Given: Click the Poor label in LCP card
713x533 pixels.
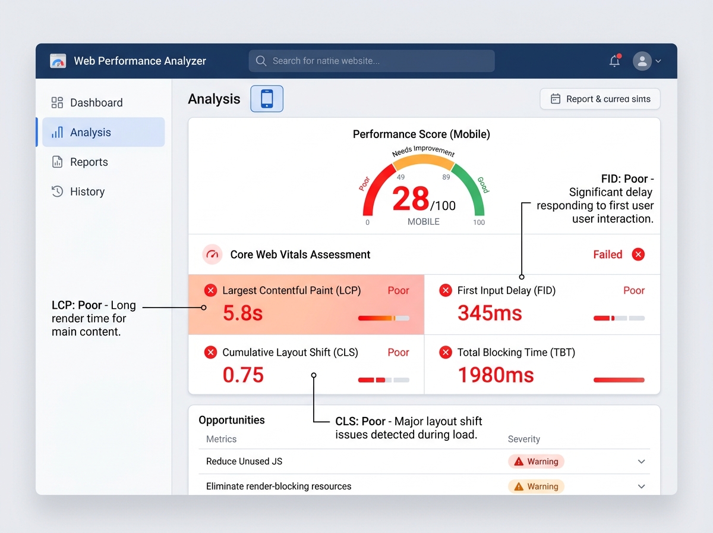Looking at the screenshot, I should [x=398, y=290].
